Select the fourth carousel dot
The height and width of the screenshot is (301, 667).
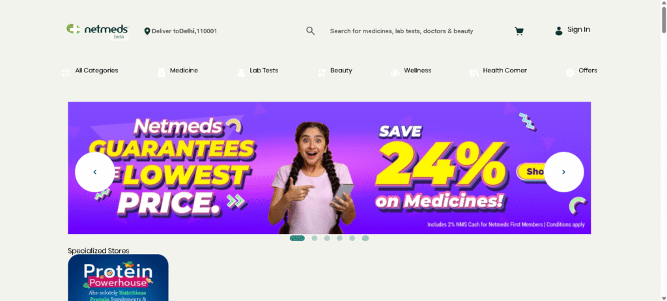click(339, 238)
